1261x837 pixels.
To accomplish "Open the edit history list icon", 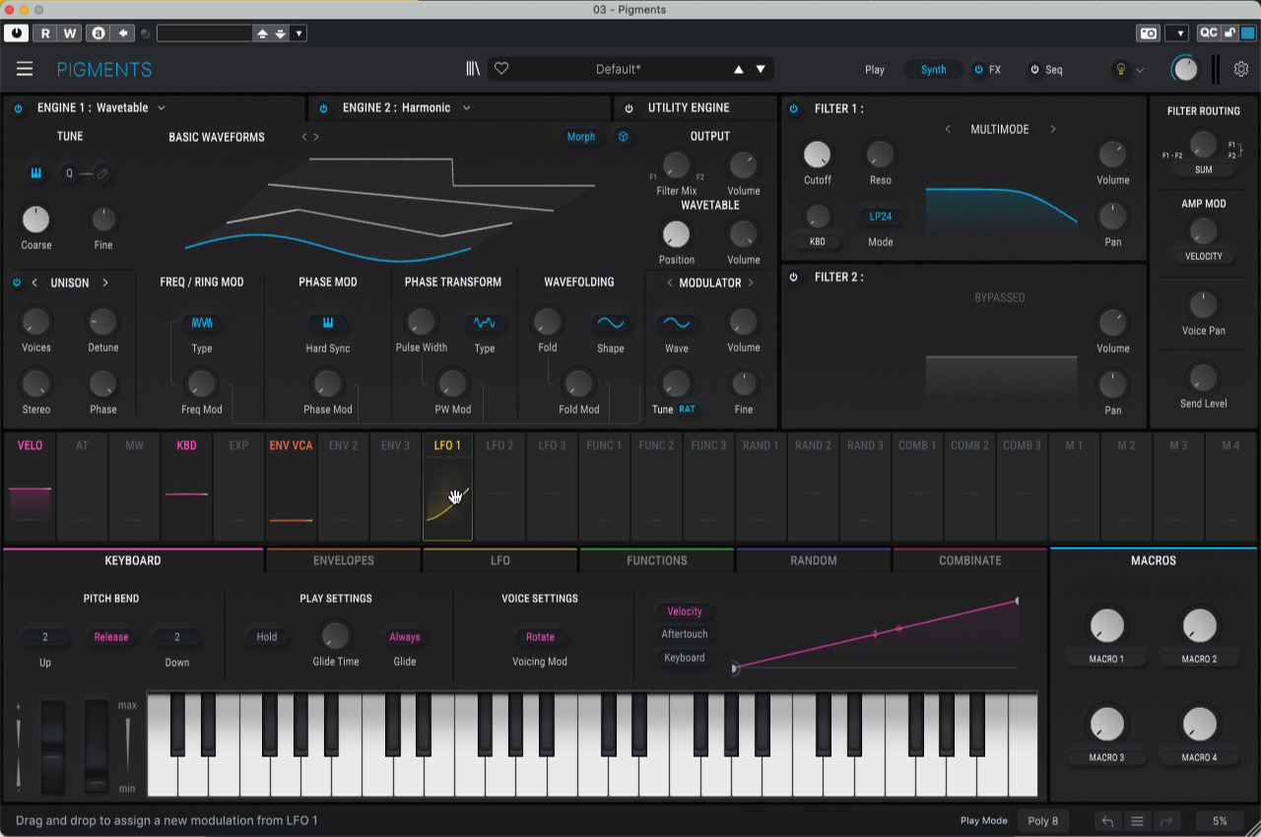I will [x=1137, y=821].
